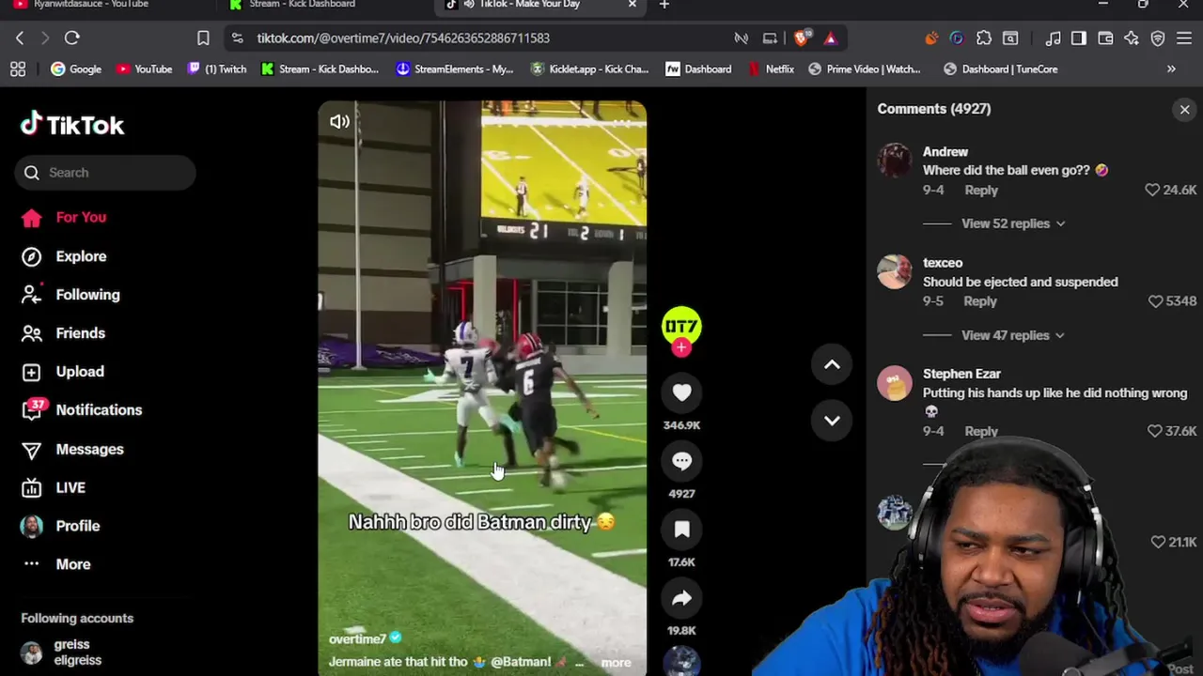Go to next video with down arrow
The height and width of the screenshot is (676, 1203).
point(832,421)
